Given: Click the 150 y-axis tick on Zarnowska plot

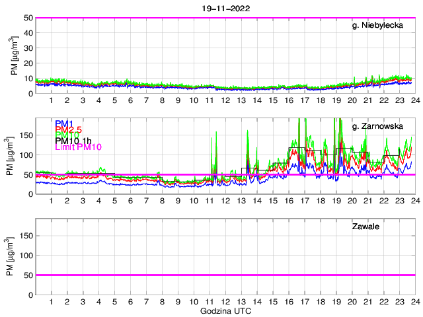Looking at the screenshot, I should (x=26, y=135).
